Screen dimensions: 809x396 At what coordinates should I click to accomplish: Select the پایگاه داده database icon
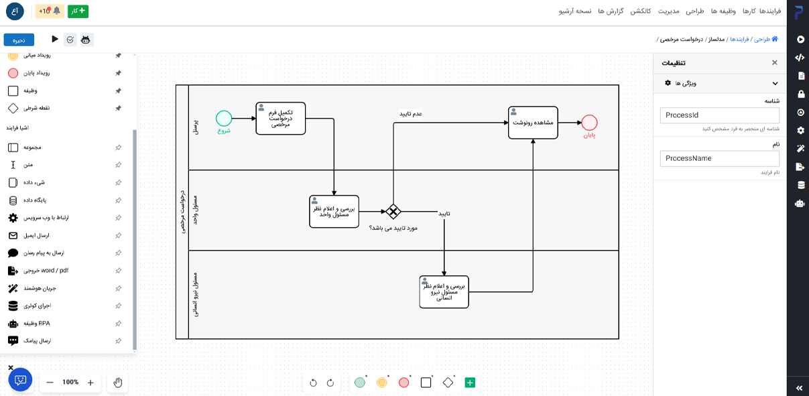click(x=13, y=200)
